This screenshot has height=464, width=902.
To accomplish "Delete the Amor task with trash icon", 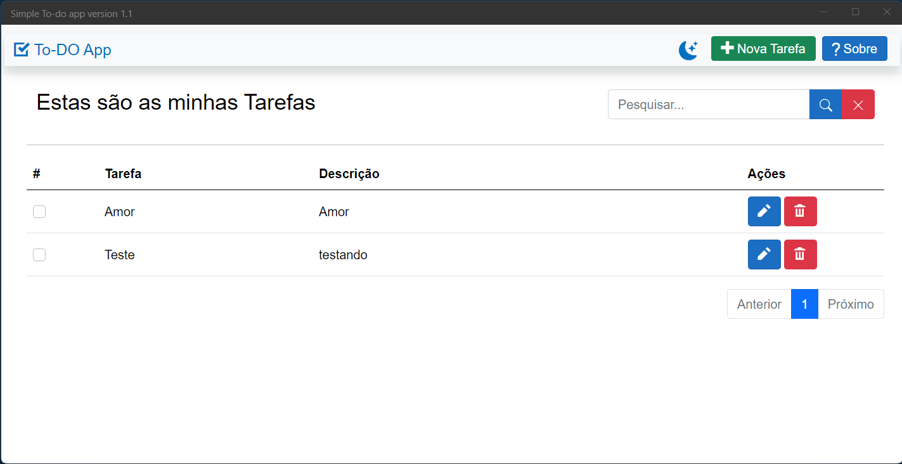I will coord(800,211).
